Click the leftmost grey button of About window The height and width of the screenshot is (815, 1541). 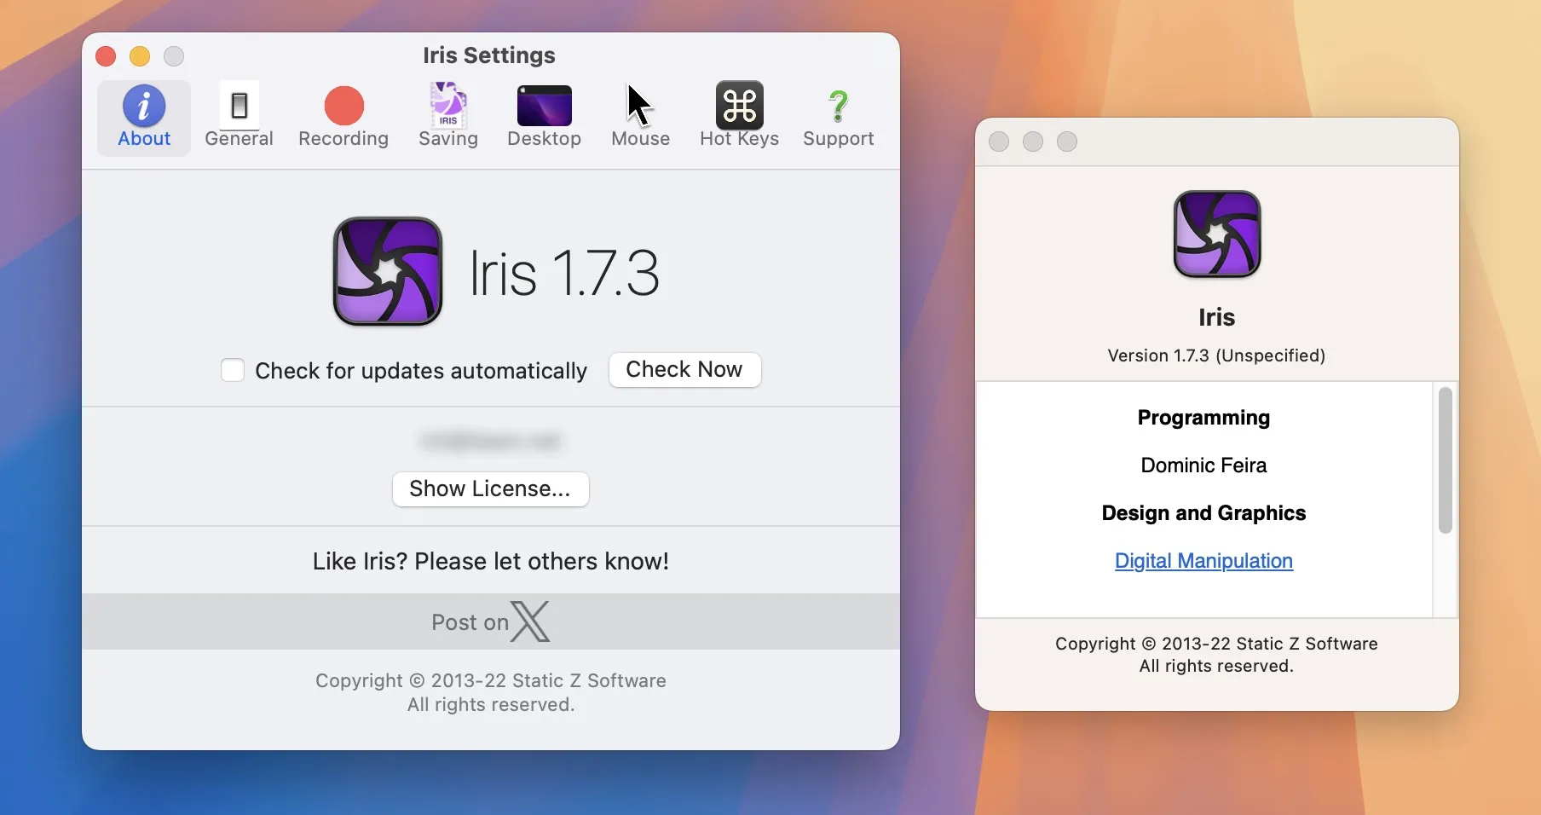coord(999,142)
